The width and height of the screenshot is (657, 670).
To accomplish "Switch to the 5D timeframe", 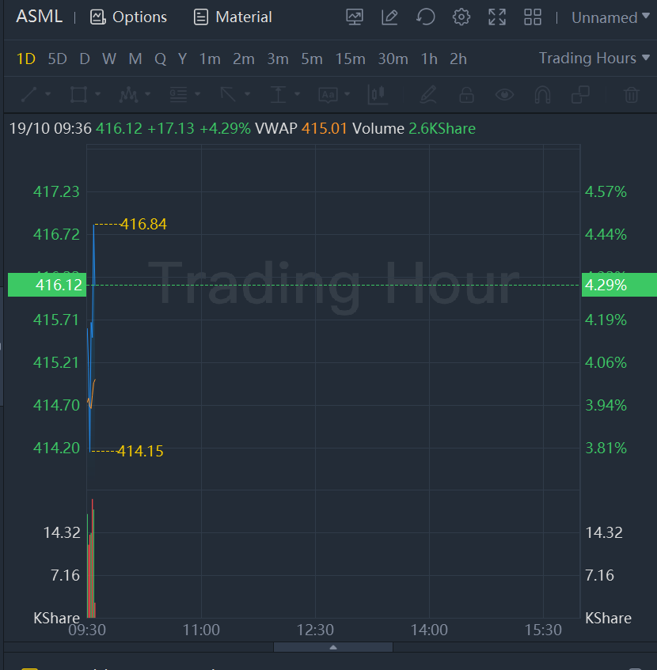I will [57, 59].
